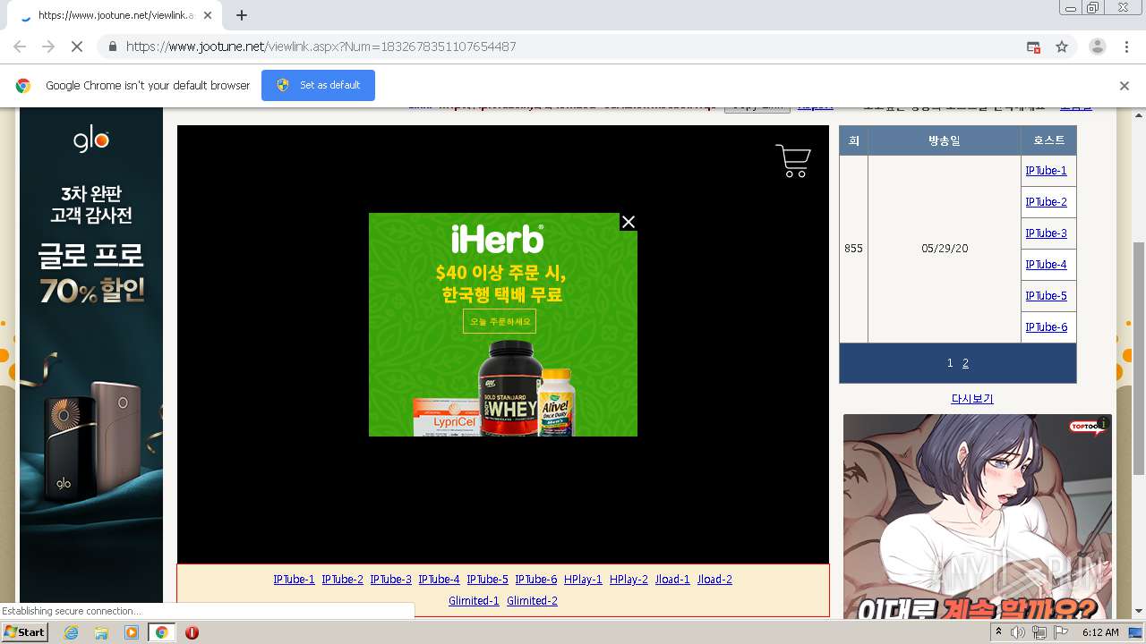Open Windows Explorer folder from taskbar
Screen dimensions: 1146x644
(x=101, y=632)
